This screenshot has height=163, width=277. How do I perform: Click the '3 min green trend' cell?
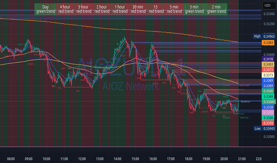click(194, 9)
